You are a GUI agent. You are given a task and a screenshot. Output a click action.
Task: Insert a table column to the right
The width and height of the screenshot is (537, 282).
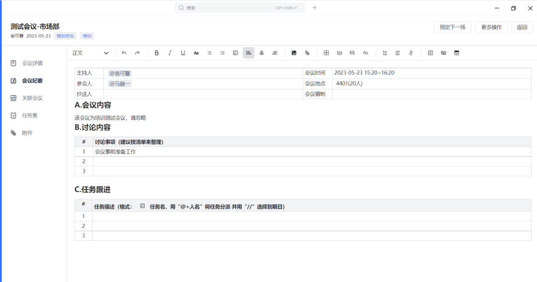click(x=398, y=53)
